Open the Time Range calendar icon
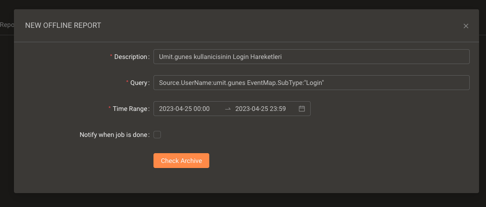486x207 pixels. (301, 109)
